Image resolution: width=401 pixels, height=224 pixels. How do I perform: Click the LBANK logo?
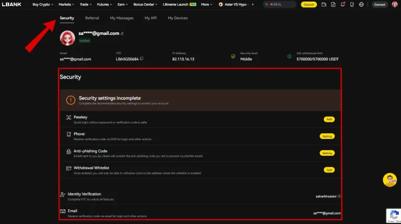11,4
